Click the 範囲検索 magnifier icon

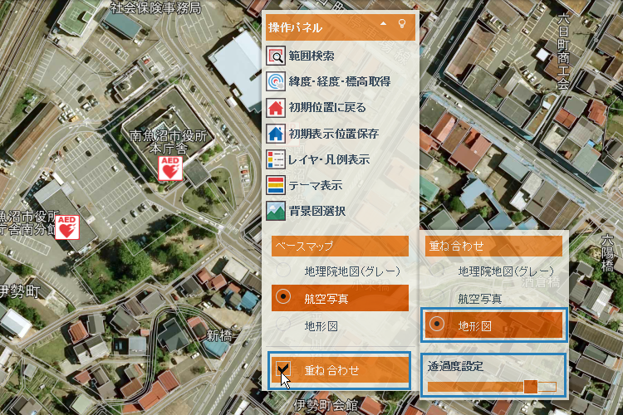tap(275, 56)
